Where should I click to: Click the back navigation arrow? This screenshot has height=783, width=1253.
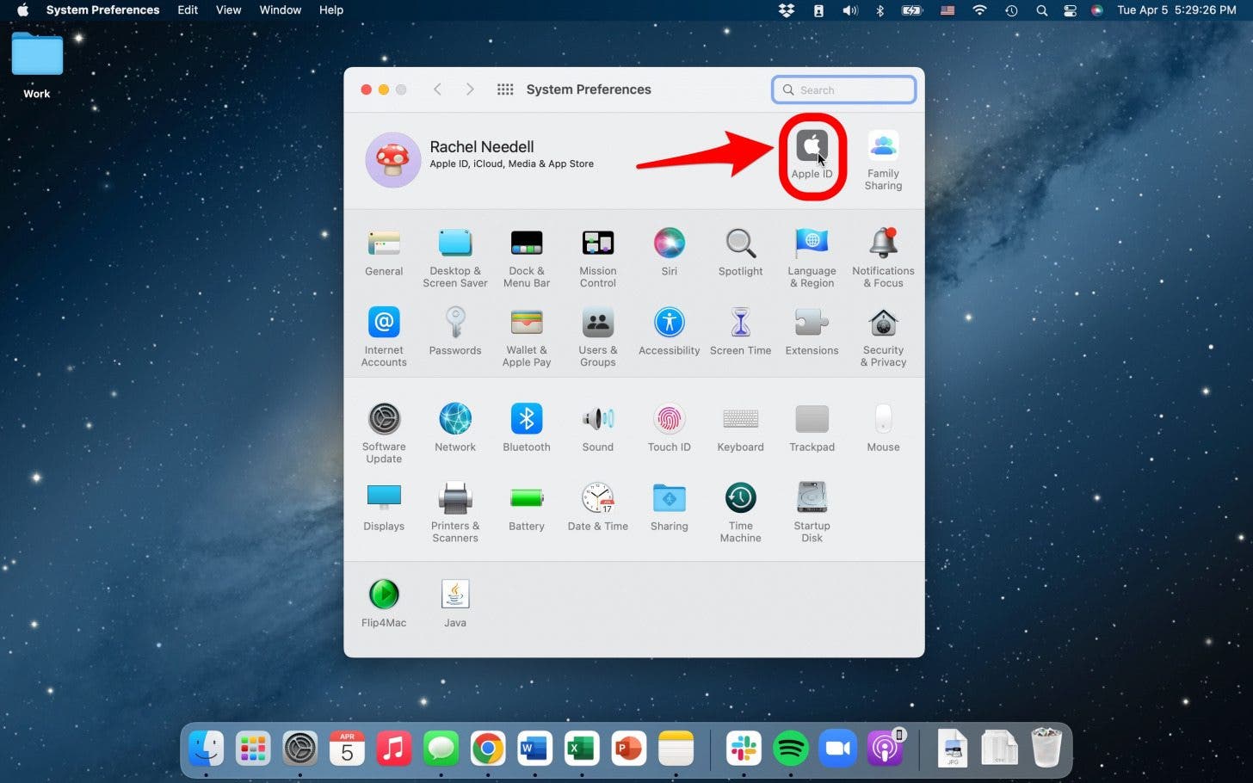[x=437, y=89]
